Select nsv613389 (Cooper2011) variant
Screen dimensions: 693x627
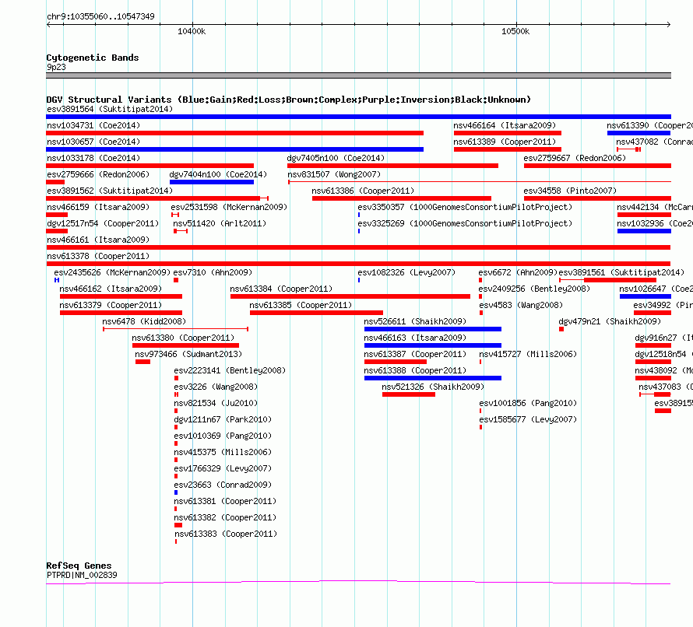[x=505, y=142]
